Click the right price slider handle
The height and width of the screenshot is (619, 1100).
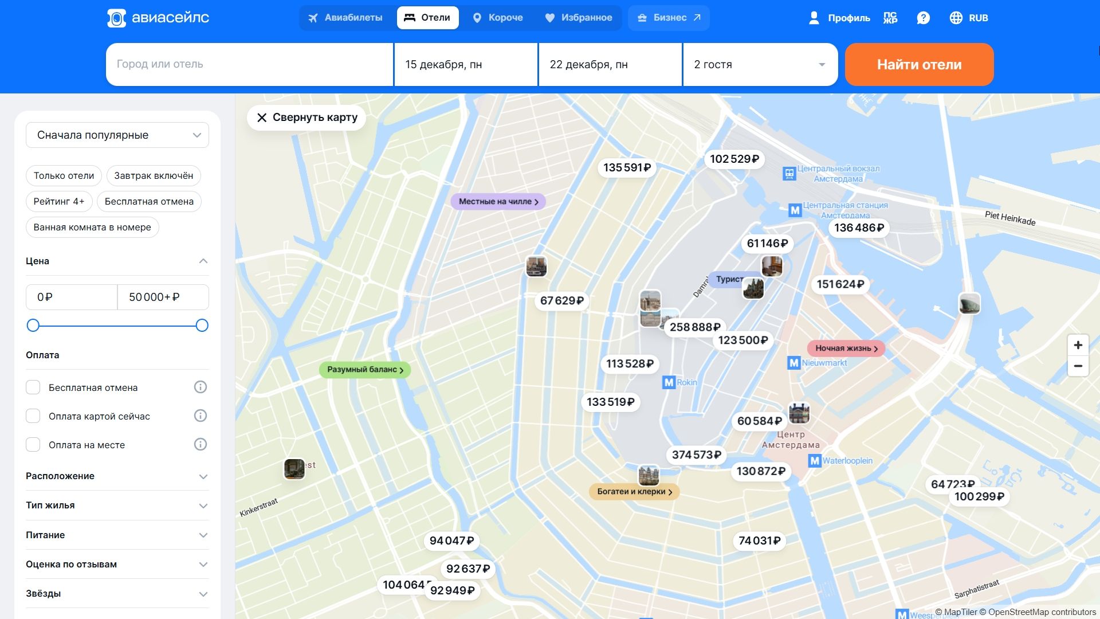[x=202, y=326]
